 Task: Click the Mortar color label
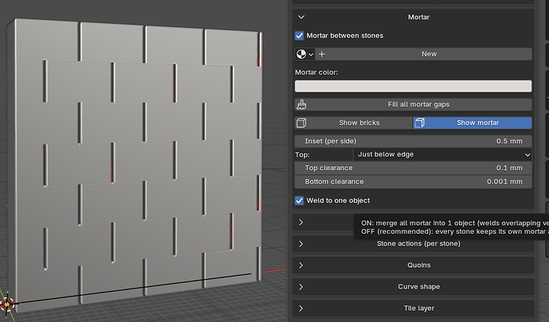(317, 72)
